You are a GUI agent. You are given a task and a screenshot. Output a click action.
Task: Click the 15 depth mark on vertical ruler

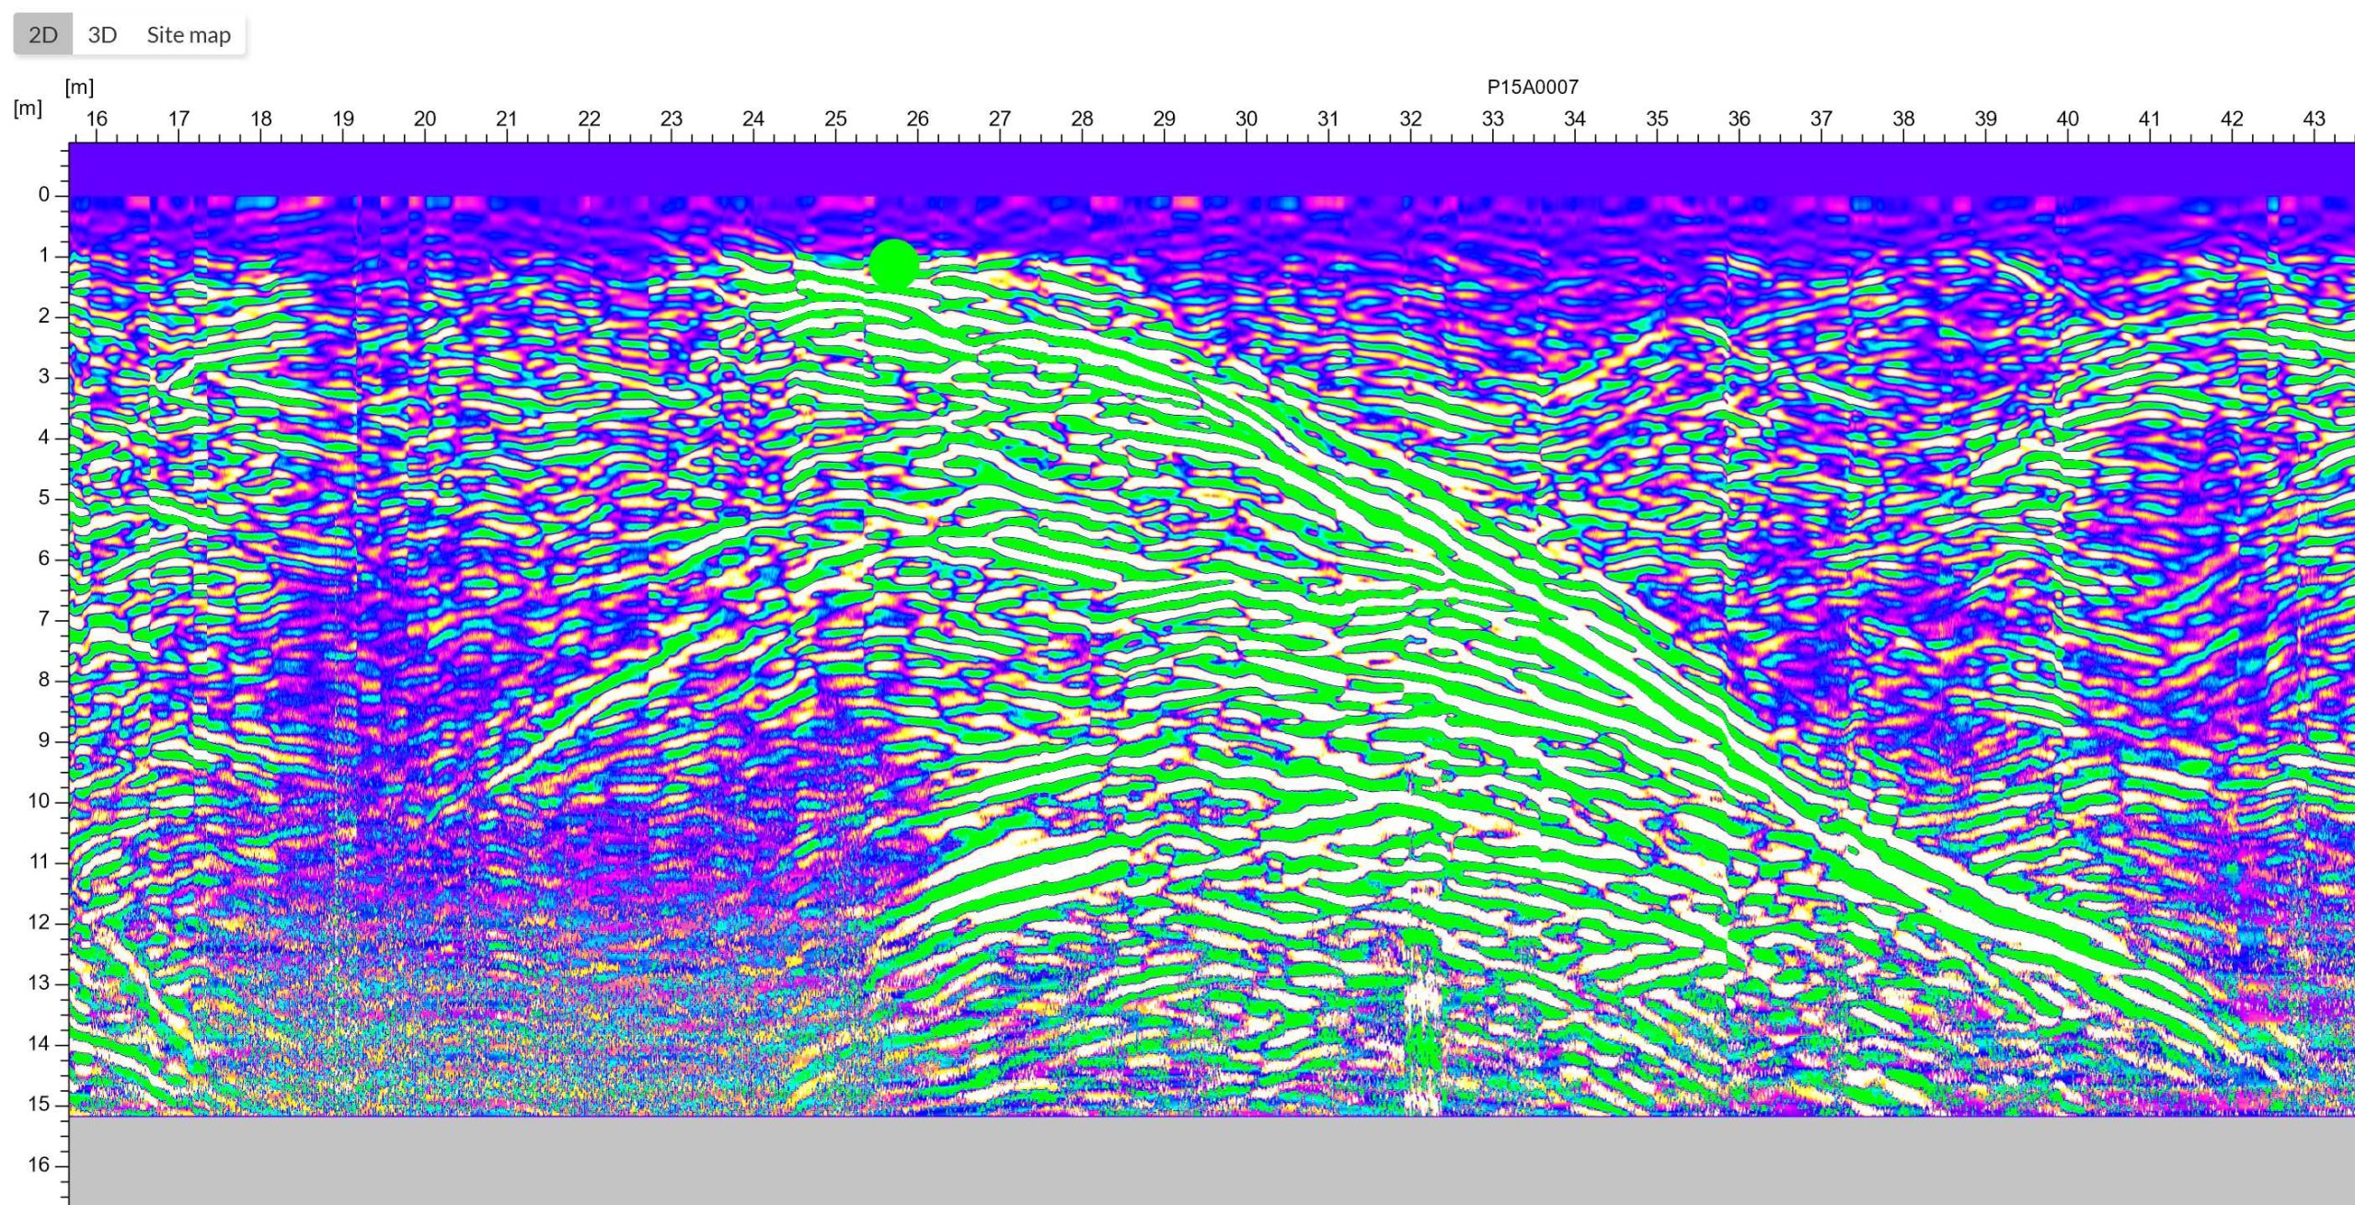pyautogui.click(x=40, y=1104)
